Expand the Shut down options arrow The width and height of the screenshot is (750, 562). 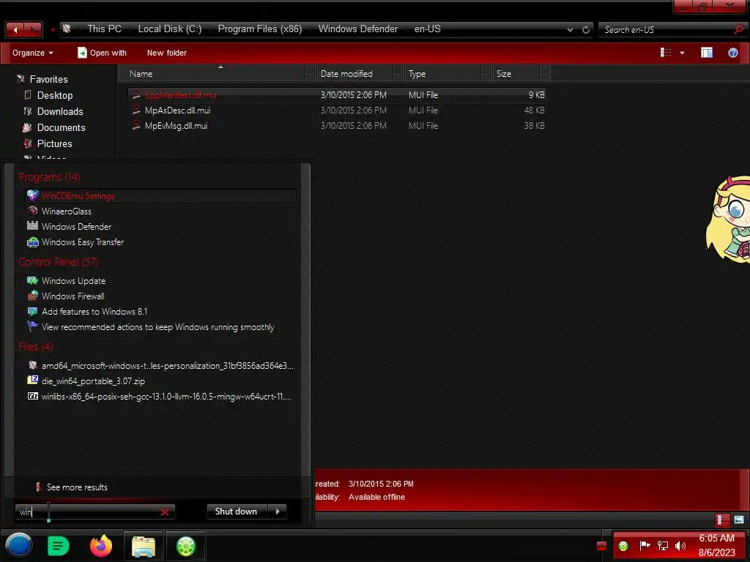[x=278, y=512]
